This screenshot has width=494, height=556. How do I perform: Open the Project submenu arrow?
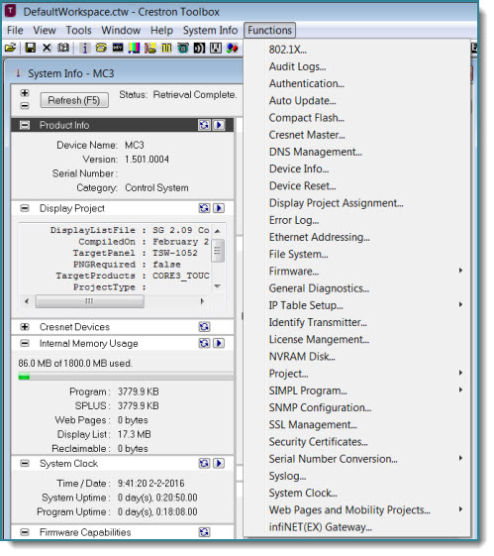tap(460, 373)
